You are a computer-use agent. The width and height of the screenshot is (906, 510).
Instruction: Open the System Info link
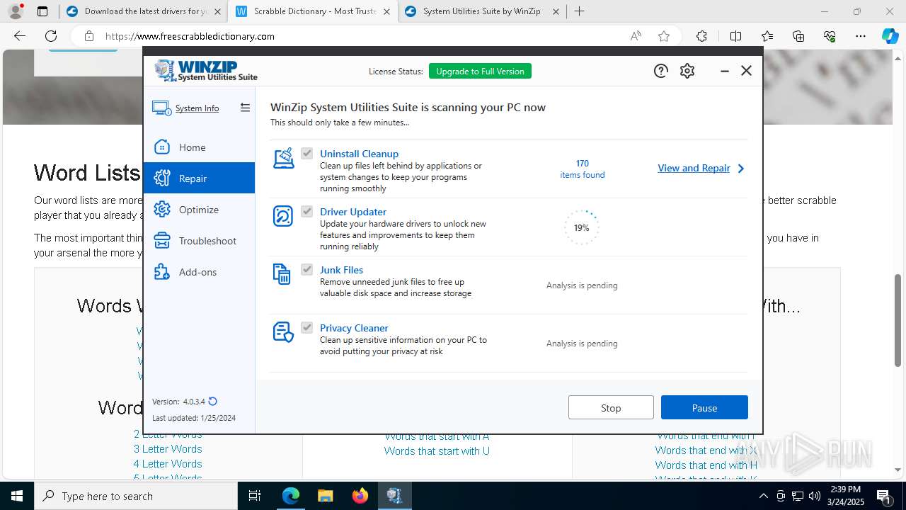(197, 108)
